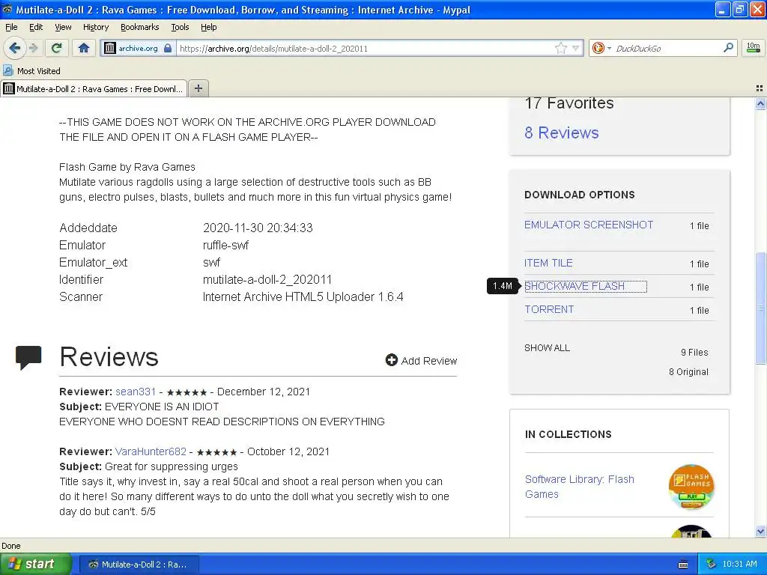This screenshot has height=575, width=767.
Task: Open the Windows Start menu
Action: click(36, 564)
